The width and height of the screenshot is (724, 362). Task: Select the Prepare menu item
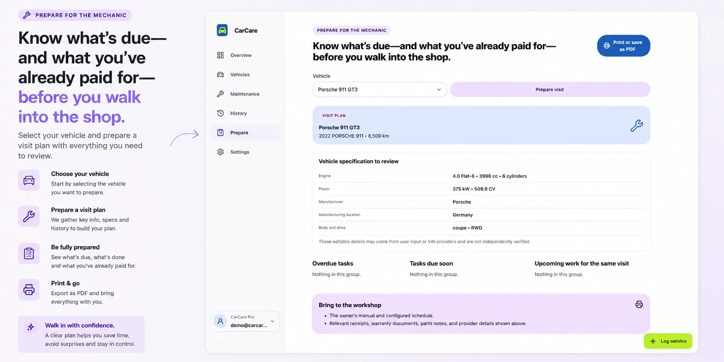click(245, 133)
